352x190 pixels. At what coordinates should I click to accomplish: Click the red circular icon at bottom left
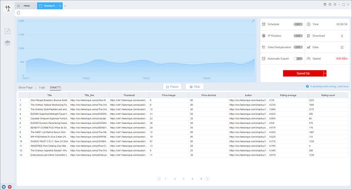[10, 186]
